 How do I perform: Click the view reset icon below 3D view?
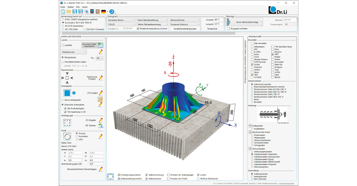click(x=110, y=177)
